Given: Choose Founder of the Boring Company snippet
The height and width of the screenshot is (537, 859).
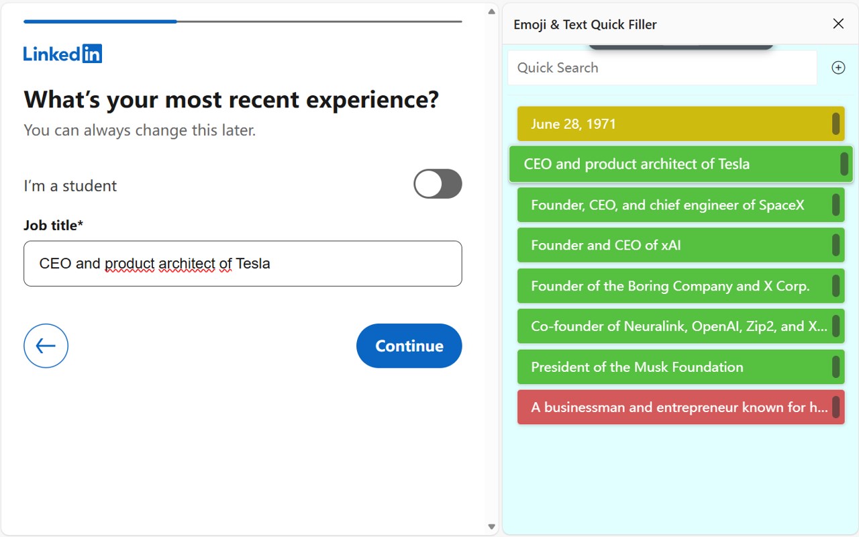Looking at the screenshot, I should 671,286.
